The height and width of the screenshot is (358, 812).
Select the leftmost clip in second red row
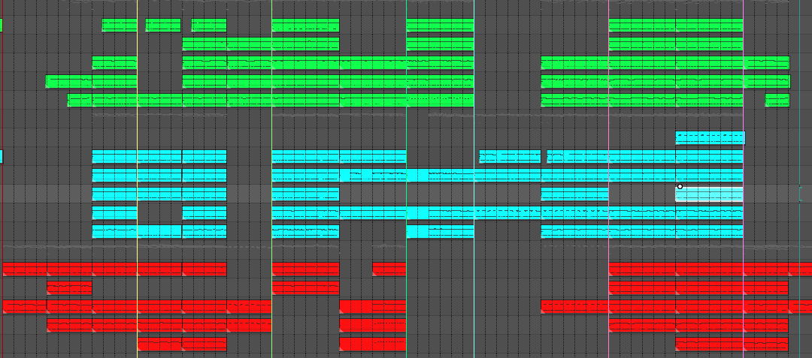pyautogui.click(x=69, y=287)
